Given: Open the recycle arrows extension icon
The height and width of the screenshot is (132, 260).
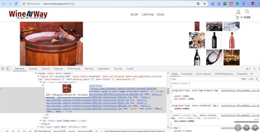Looking at the screenshot, I should 213,4.
